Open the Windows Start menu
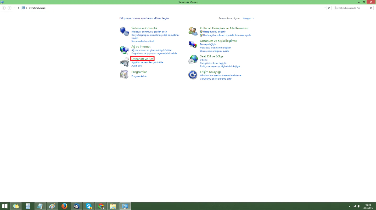This screenshot has height=210, width=376. tap(4, 206)
